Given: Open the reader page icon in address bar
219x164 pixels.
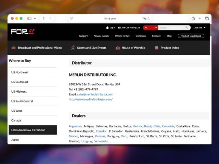Looking at the screenshot, I should [72, 18].
